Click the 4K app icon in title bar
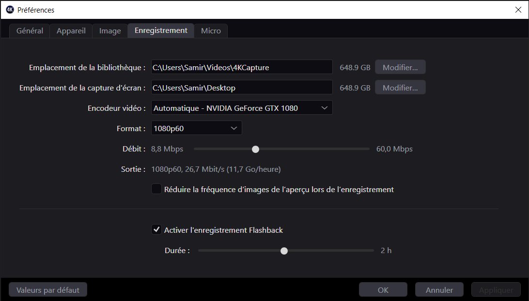 click(10, 10)
